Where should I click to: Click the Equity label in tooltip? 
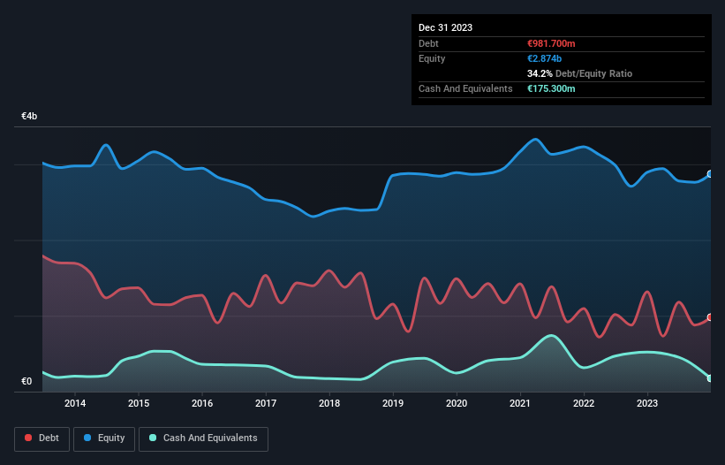point(432,58)
